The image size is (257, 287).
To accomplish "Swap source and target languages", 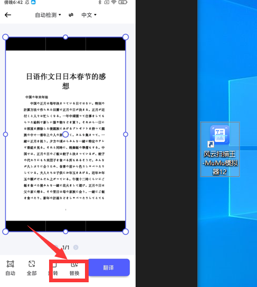I will pos(71,15).
